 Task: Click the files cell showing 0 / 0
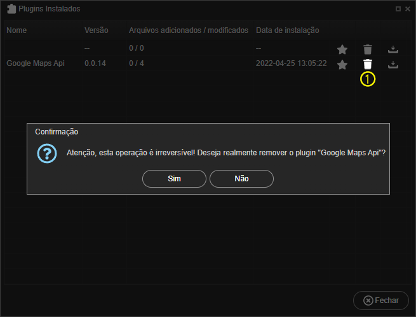click(137, 48)
